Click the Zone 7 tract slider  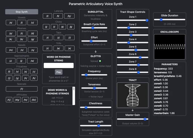(x=133, y=65)
